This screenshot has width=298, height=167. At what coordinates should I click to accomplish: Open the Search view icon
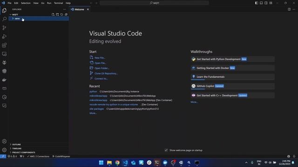(x=4, y=19)
